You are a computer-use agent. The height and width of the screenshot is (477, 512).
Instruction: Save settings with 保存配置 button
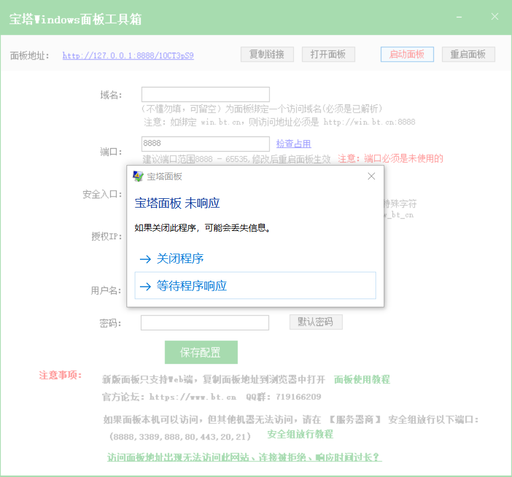[201, 352]
